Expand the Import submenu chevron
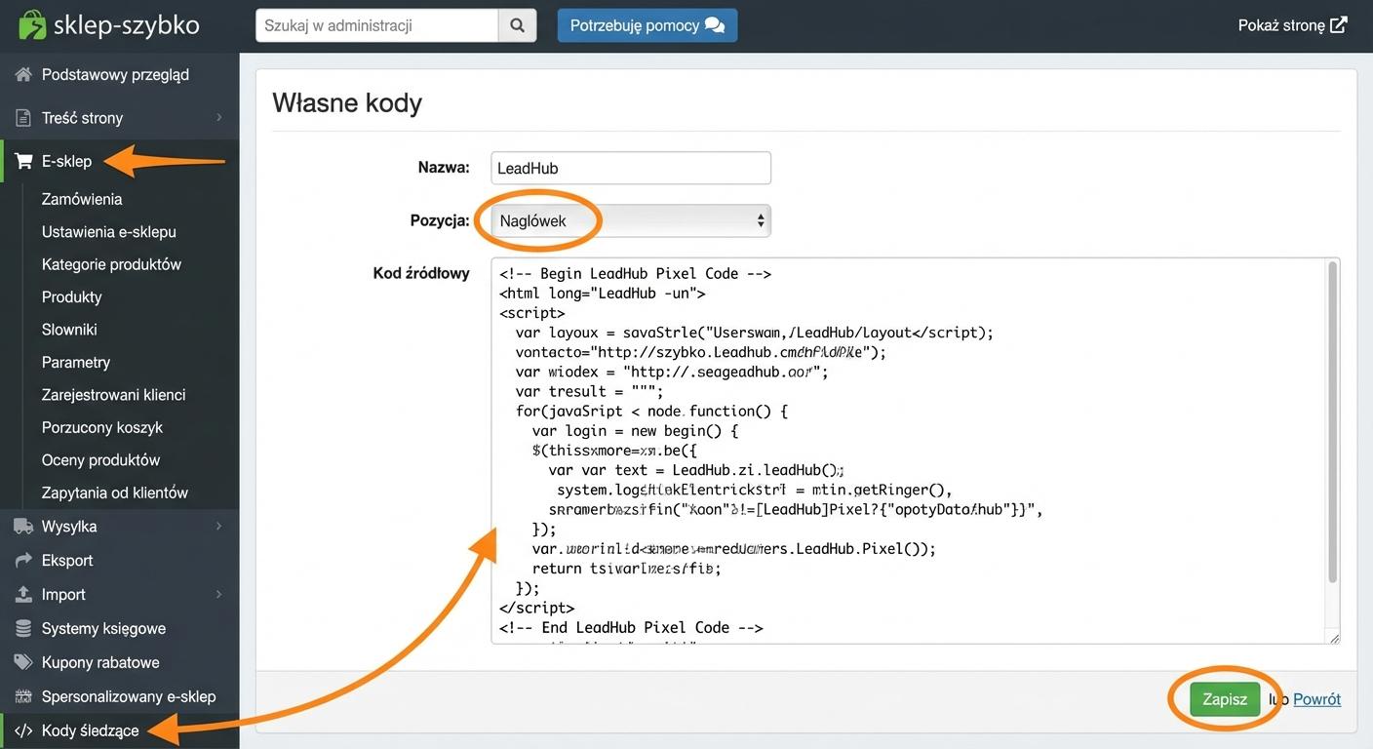This screenshot has width=1373, height=749. (219, 595)
